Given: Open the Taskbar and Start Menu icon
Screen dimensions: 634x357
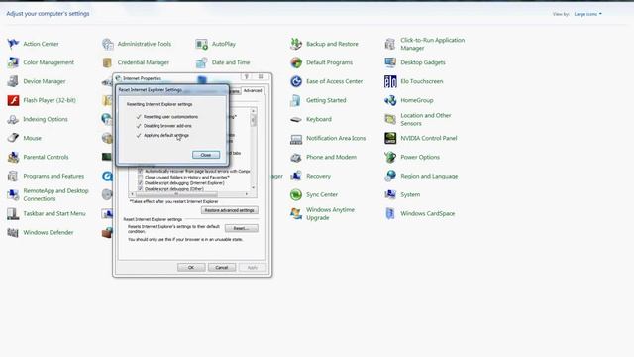Looking at the screenshot, I should (x=13, y=213).
